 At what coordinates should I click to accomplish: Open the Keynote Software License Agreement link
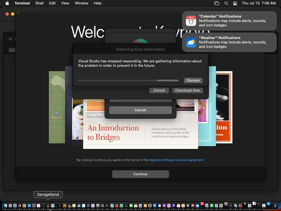(176, 160)
